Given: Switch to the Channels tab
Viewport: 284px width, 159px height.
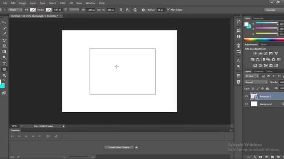Looking at the screenshot, I should 258,72.
